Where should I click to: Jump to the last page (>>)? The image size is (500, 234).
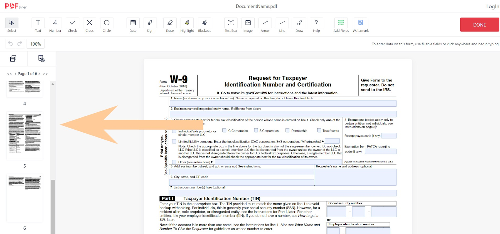[46, 74]
